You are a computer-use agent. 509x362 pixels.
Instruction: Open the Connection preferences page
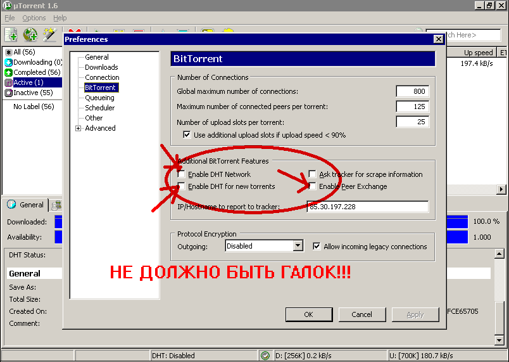[x=102, y=77]
